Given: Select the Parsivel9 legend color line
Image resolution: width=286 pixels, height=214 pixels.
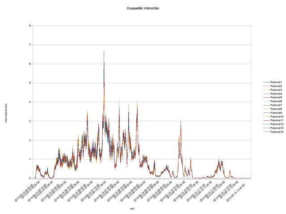Looking at the screenshot, I should tap(267, 113).
